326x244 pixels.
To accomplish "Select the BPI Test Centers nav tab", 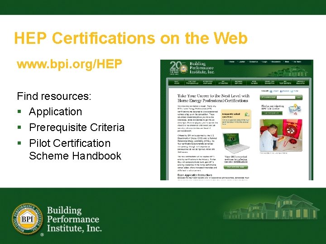I will [285, 82].
